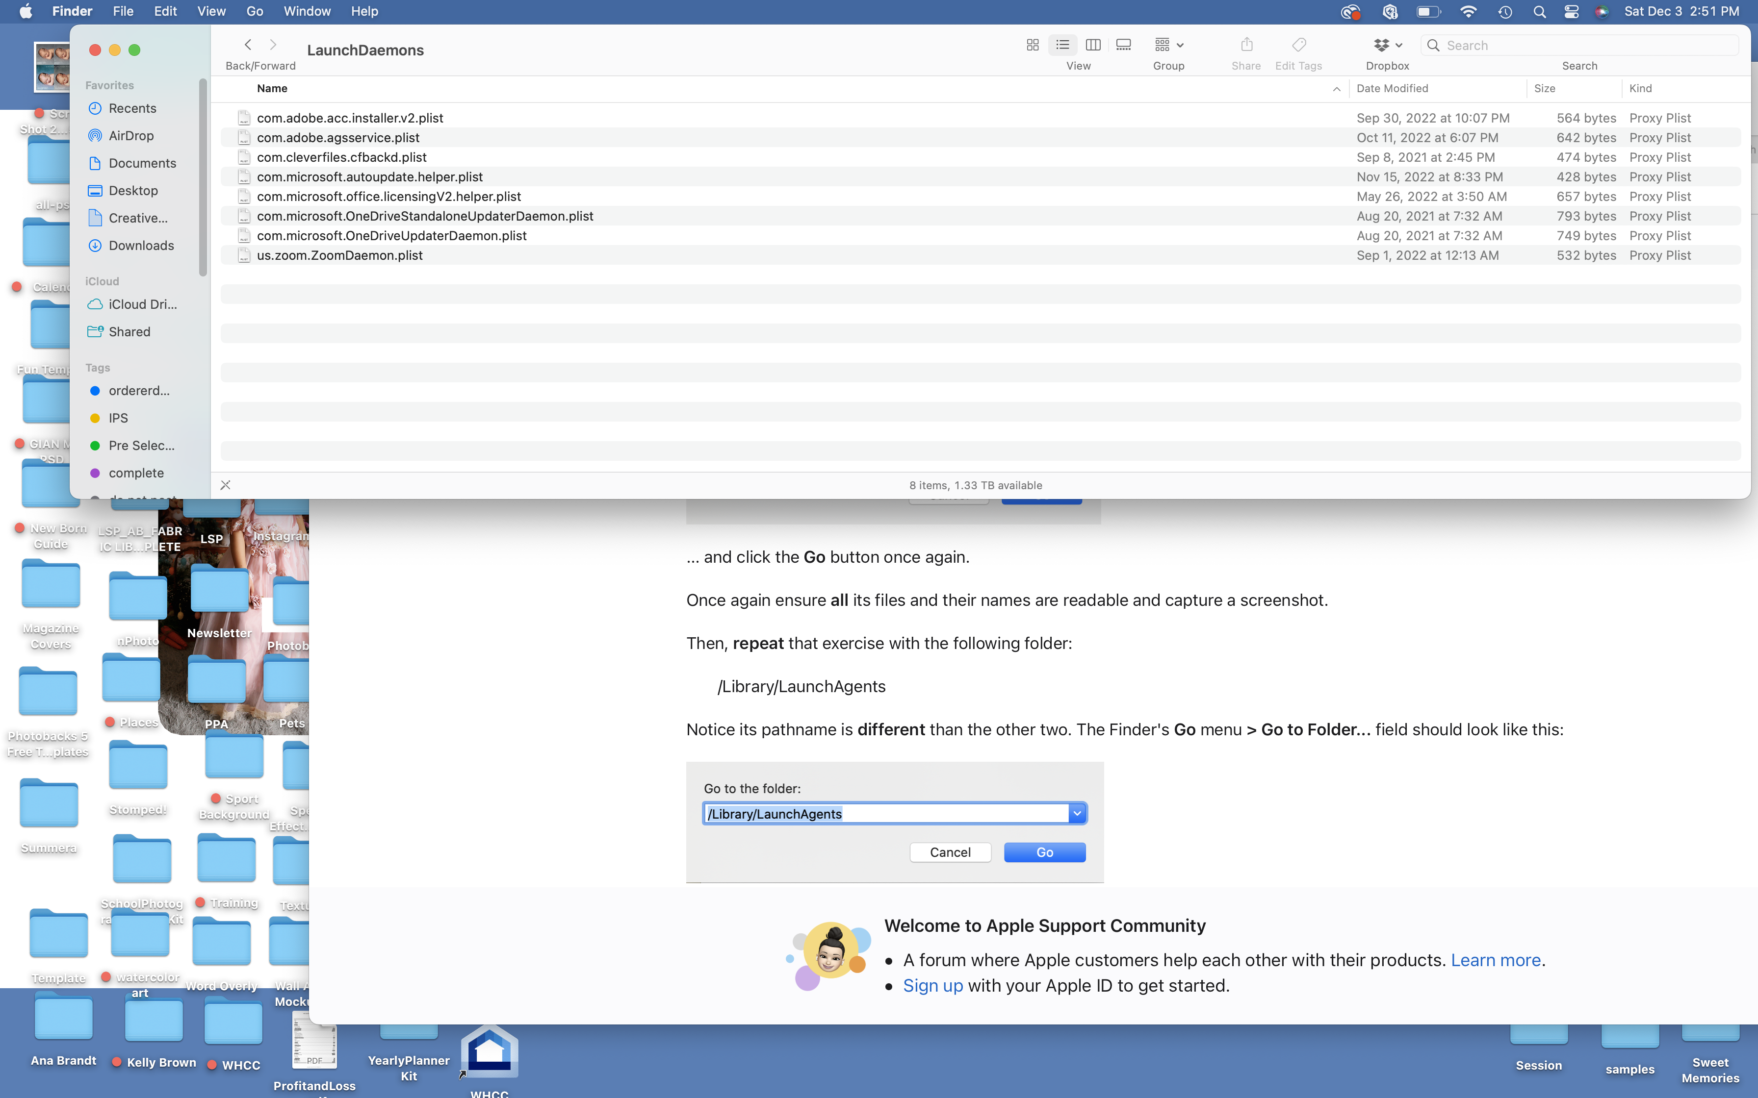Hide path bar using X icon
The width and height of the screenshot is (1758, 1098).
point(226,485)
